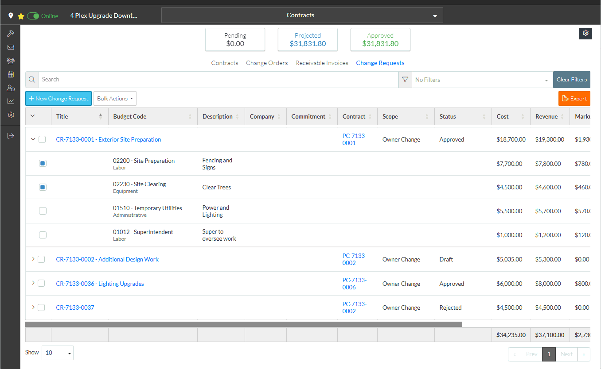The image size is (601, 369).
Task: Check the CR-7133-0002 row checkbox
Action: (41, 259)
